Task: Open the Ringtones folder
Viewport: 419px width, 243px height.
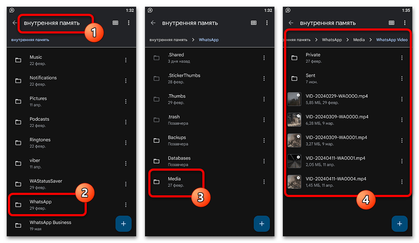Action: [71, 143]
